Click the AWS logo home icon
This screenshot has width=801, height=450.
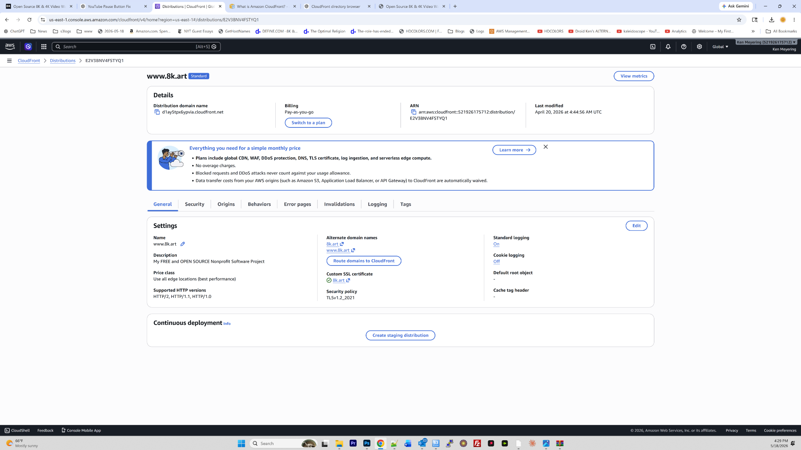(10, 47)
